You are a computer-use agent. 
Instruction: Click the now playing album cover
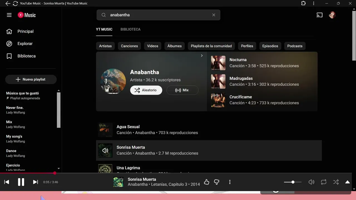point(118,182)
